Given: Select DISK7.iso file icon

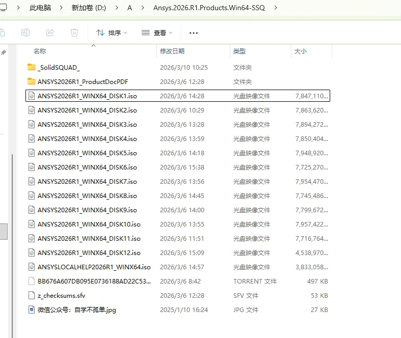Looking at the screenshot, I should point(32,181).
